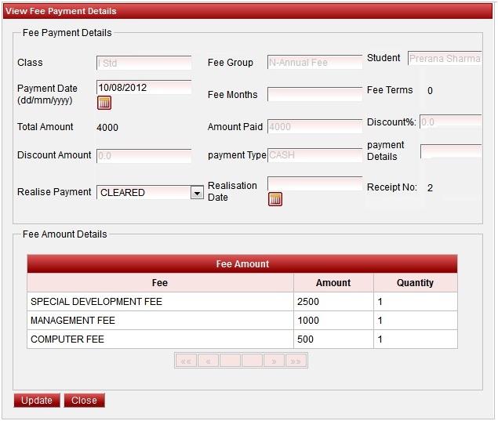This screenshot has width=498, height=421.
Task: Open the Realisation Date calendar picker
Action: pos(275,198)
